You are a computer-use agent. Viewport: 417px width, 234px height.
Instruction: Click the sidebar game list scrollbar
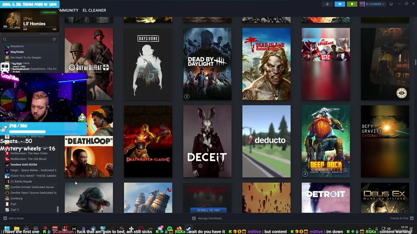pyautogui.click(x=58, y=209)
